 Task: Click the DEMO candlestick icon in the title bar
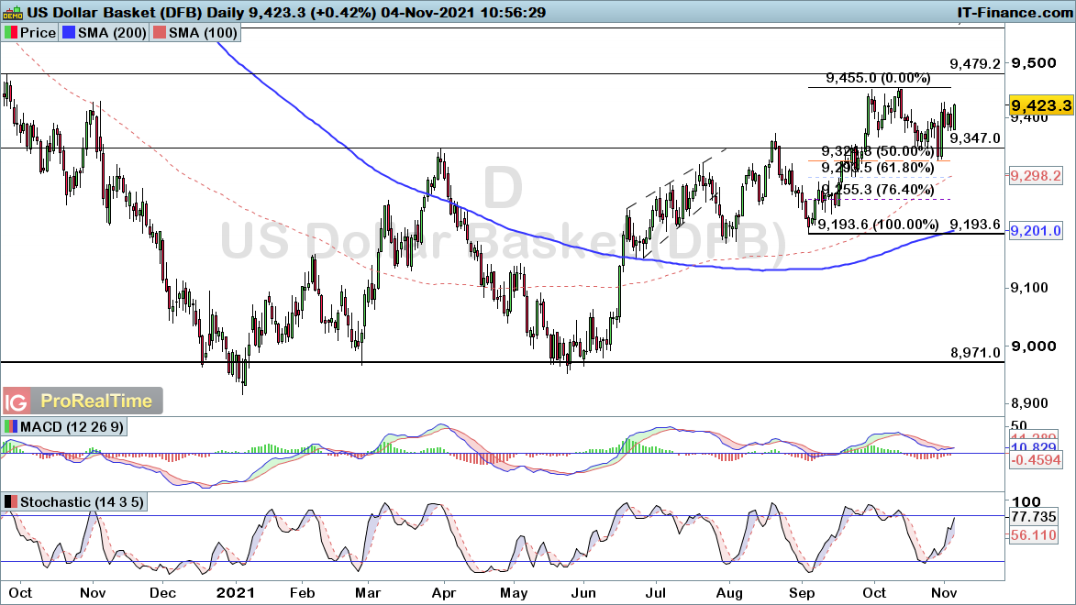[12, 12]
